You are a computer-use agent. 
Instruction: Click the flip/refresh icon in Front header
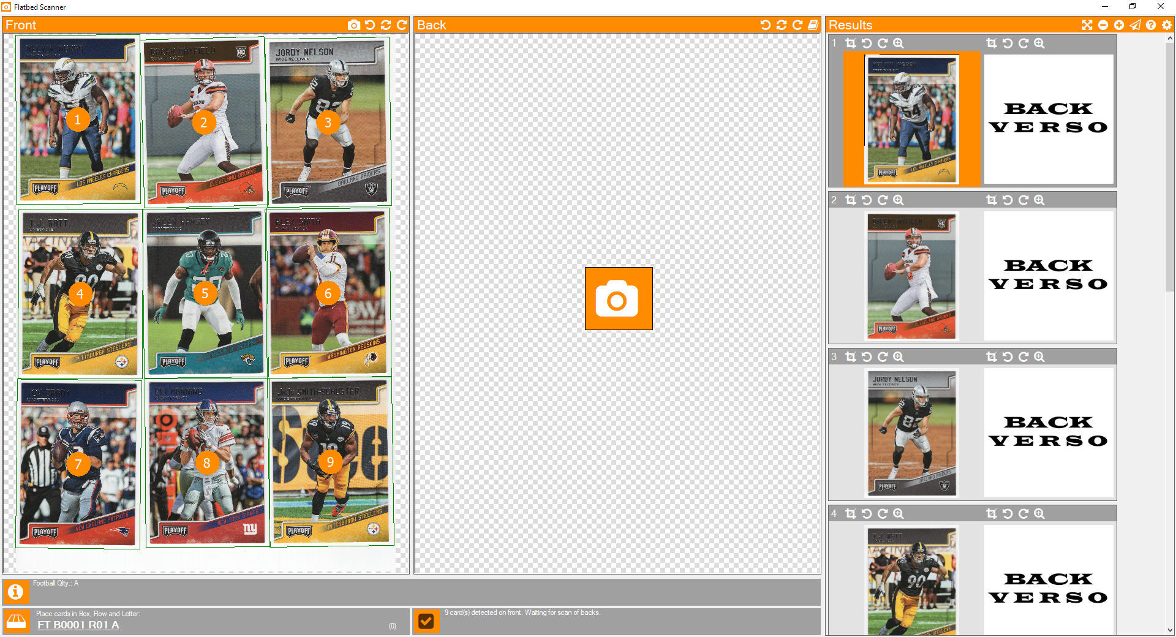pyautogui.click(x=386, y=25)
